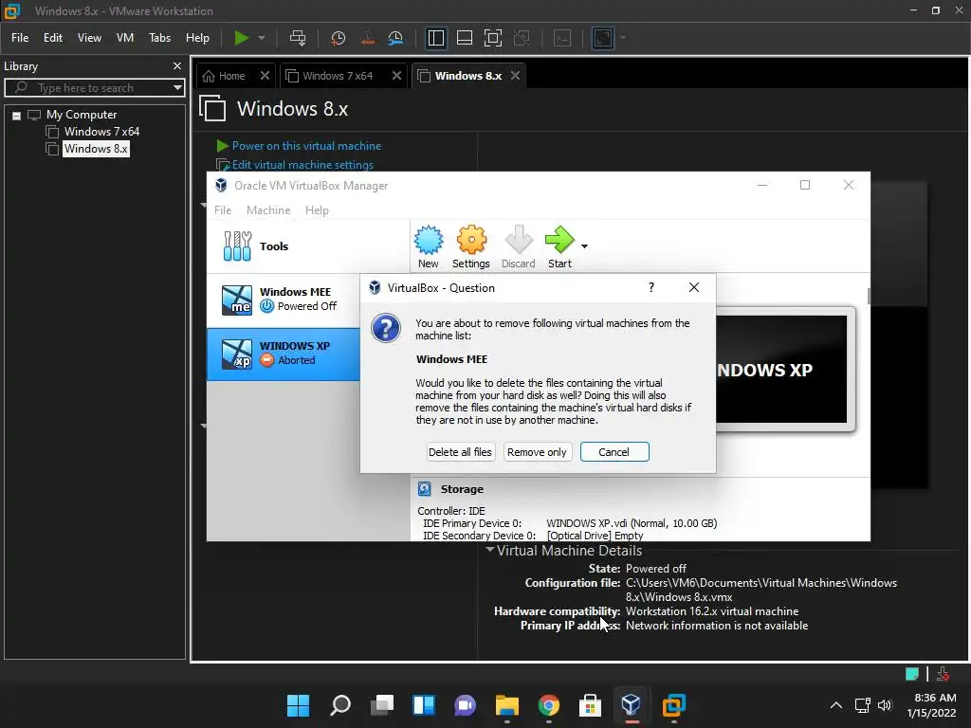Open the library search dropdown arrow
Viewport: 971px width, 728px height.
point(177,88)
